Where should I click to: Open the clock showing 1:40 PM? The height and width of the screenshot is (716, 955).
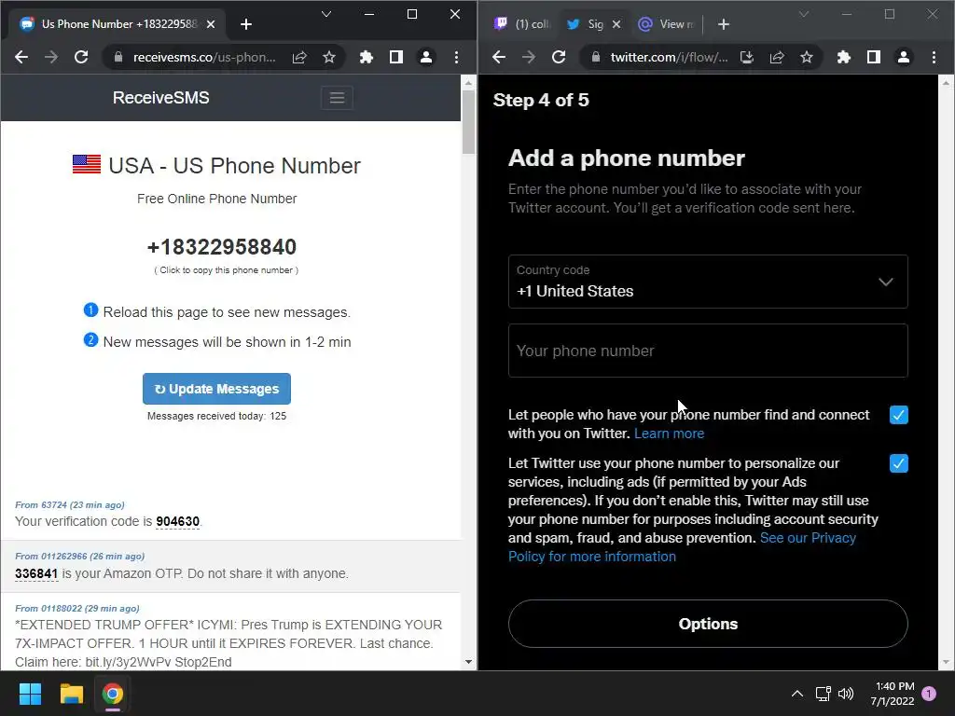[x=893, y=694]
